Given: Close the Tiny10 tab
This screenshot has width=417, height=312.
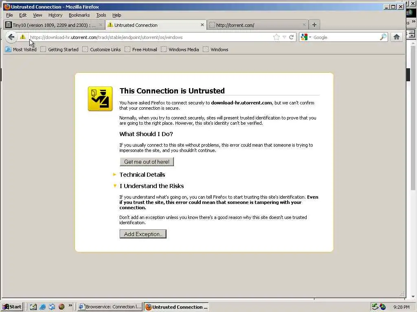Looking at the screenshot, I should pos(101,25).
